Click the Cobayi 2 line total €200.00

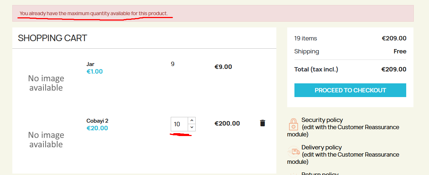(x=227, y=123)
